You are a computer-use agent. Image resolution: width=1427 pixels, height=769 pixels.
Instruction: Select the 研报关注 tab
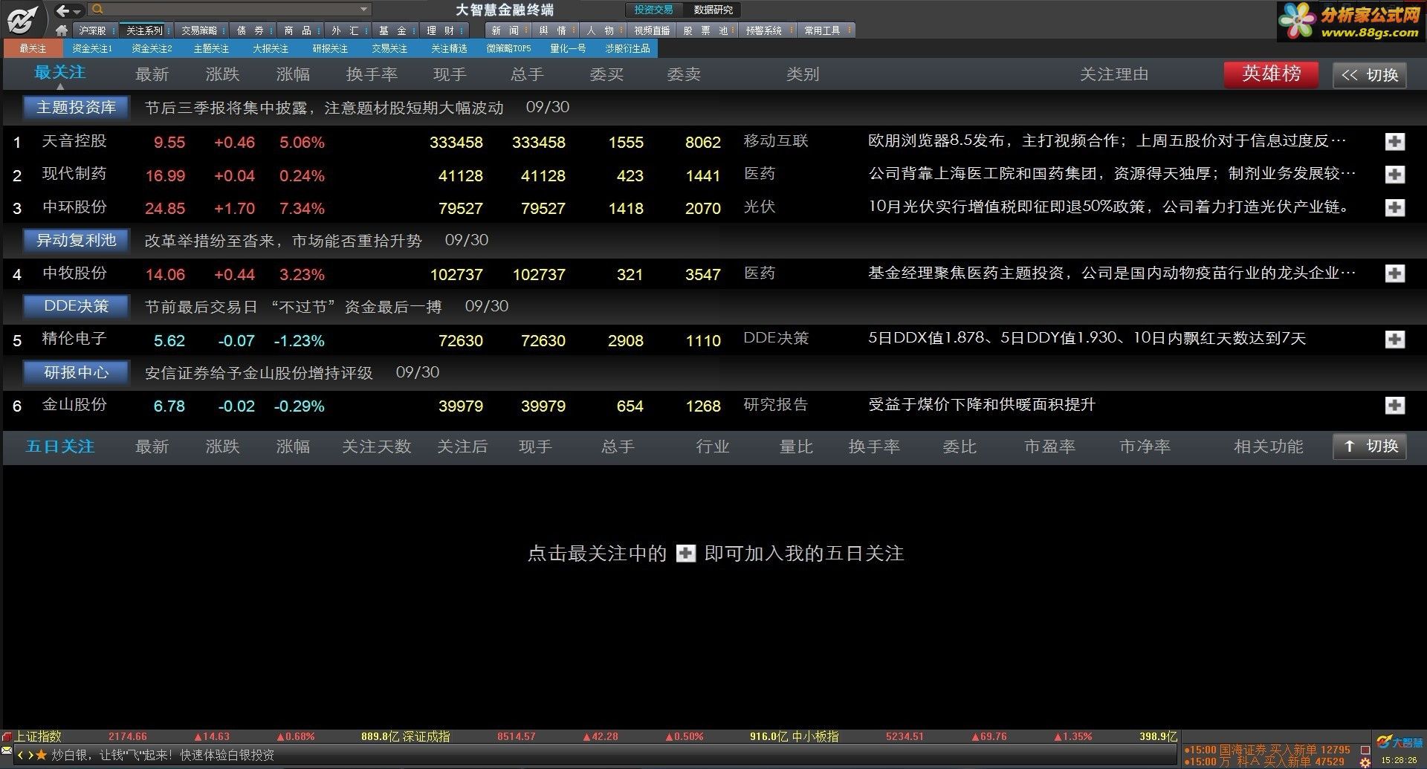pos(330,48)
